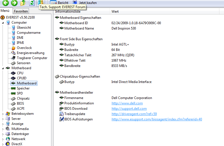
Task: Expand the Anzeige tree branch
Action: point(3,124)
